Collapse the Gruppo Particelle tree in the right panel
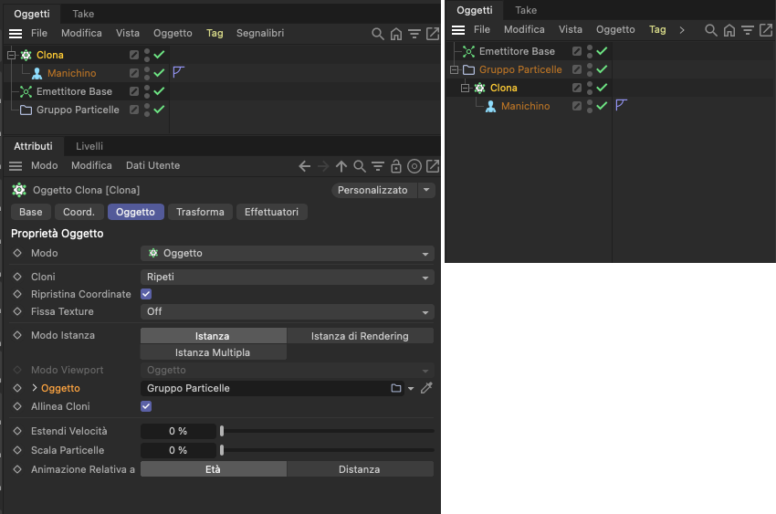The width and height of the screenshot is (776, 514). (x=454, y=69)
